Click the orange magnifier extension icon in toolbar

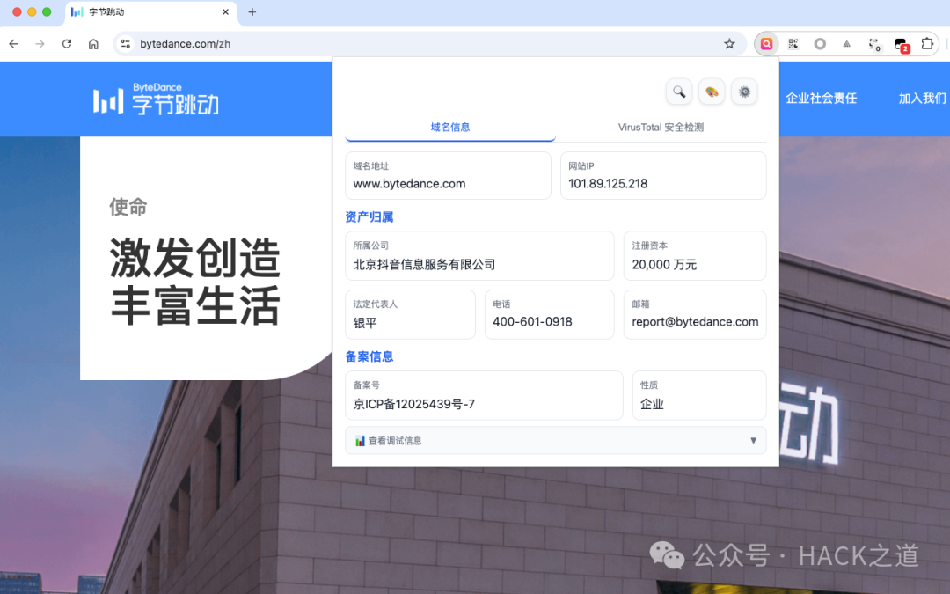coord(766,43)
